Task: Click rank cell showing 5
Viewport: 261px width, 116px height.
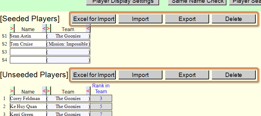Action: tap(101, 106)
